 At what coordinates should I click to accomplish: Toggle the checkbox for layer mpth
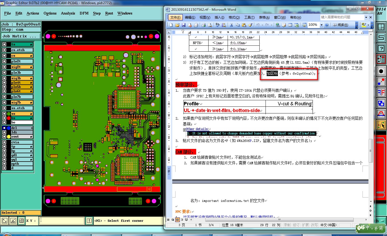click(x=4, y=164)
